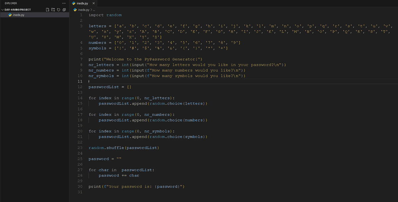
Task: Click 'nr_symbols' assignment on line 10
Action: tap(167, 76)
